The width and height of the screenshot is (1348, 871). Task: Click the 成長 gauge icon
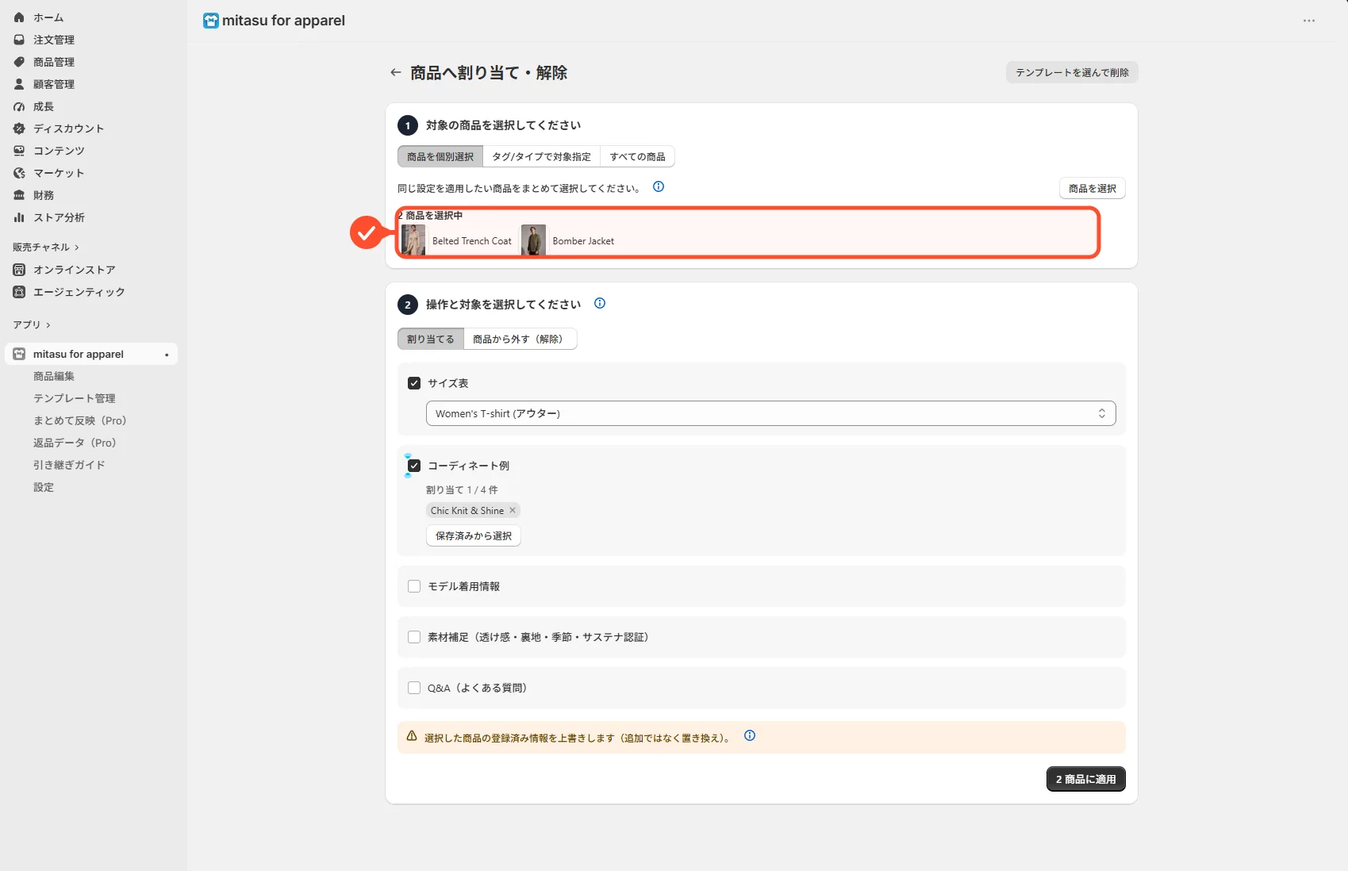[x=19, y=106]
